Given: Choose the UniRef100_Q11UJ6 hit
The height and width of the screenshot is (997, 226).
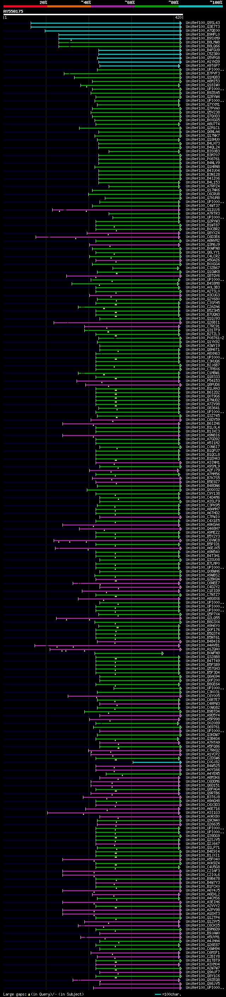Looking at the screenshot, I should [203, 209].
